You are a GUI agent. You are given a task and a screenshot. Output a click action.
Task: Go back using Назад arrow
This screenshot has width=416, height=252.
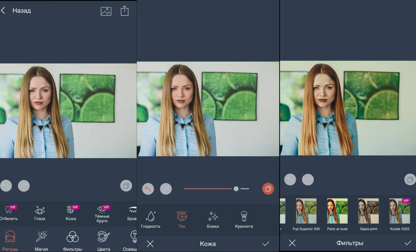3,11
